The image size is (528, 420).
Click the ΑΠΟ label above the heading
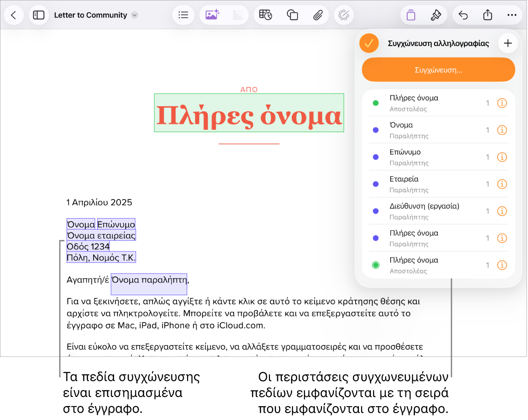coord(249,89)
